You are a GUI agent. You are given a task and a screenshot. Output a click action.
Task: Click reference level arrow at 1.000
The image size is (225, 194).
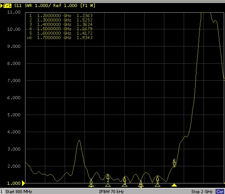23,183
